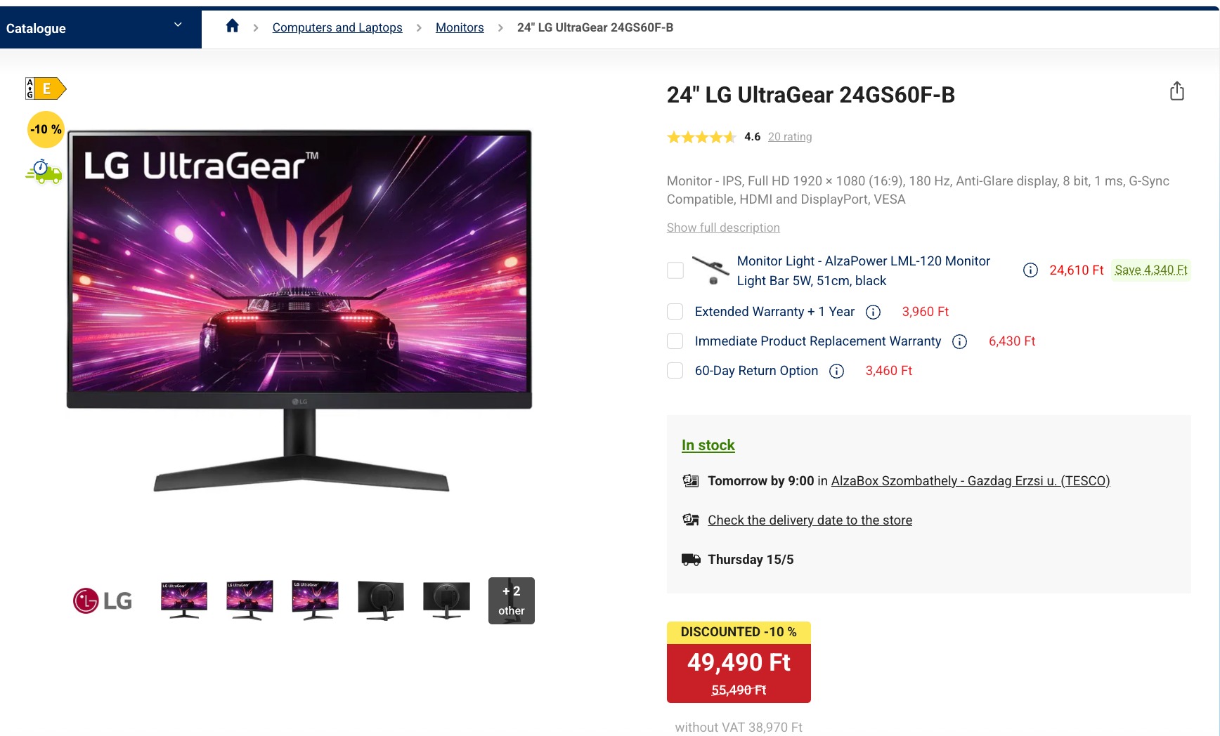1220x736 pixels.
Task: Click the fast delivery truck icon
Action: click(x=44, y=171)
